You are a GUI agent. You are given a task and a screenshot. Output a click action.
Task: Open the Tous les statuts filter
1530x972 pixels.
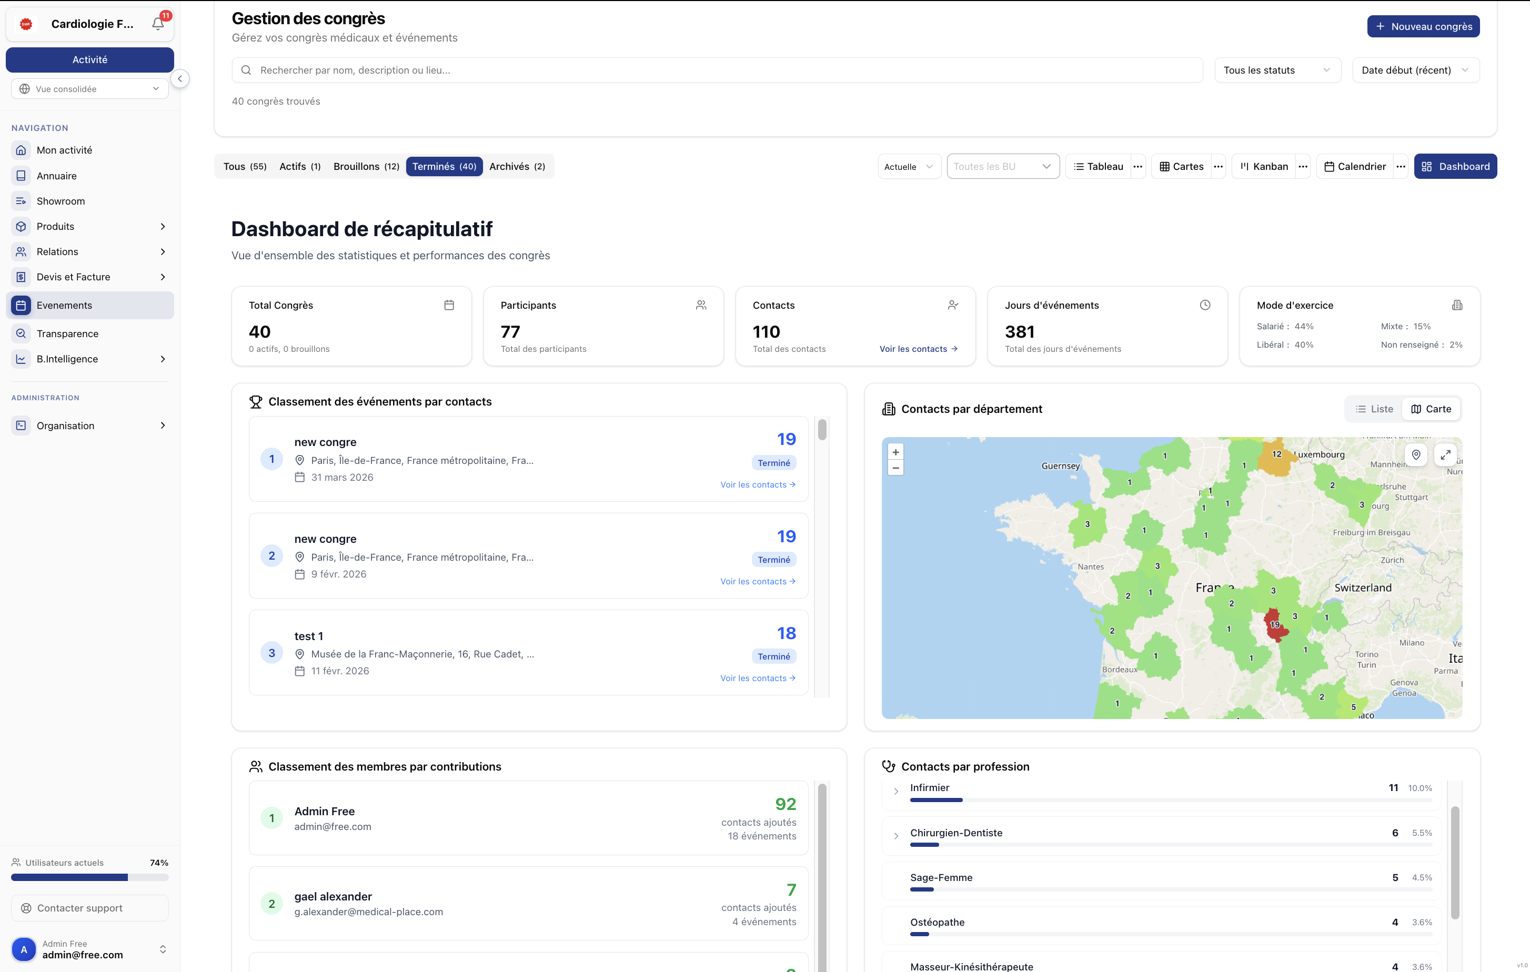pos(1277,70)
